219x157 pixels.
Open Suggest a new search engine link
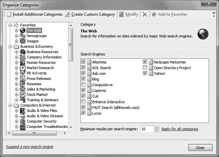30,147
